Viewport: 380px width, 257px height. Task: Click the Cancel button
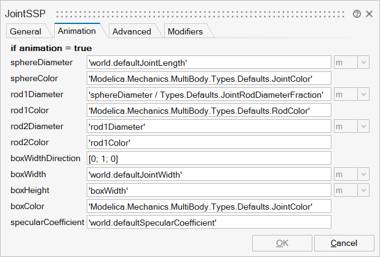[344, 243]
